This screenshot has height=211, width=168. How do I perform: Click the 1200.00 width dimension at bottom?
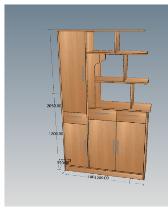click(102, 178)
